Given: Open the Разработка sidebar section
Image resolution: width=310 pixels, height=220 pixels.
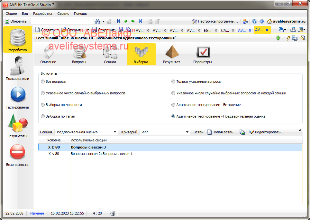Looking at the screenshot, I should click(17, 40).
